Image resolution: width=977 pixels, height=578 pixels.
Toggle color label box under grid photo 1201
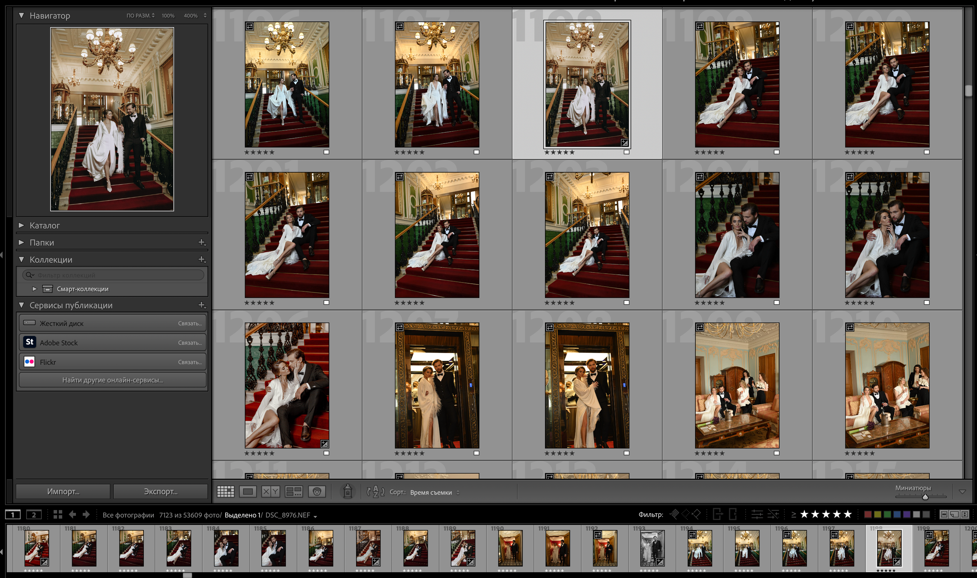pos(326,302)
